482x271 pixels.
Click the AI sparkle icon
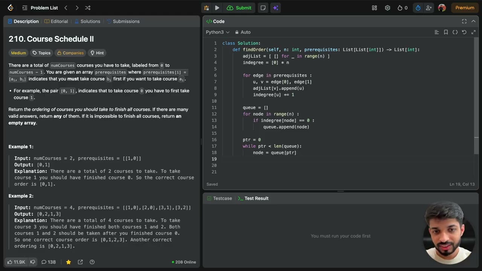[x=276, y=8]
